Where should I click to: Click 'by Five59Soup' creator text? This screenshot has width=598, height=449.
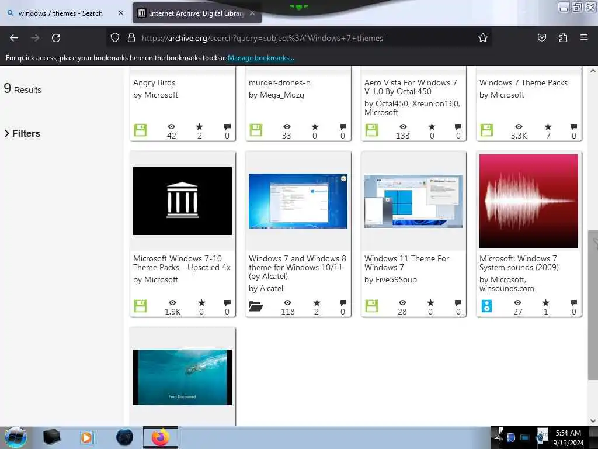click(391, 279)
